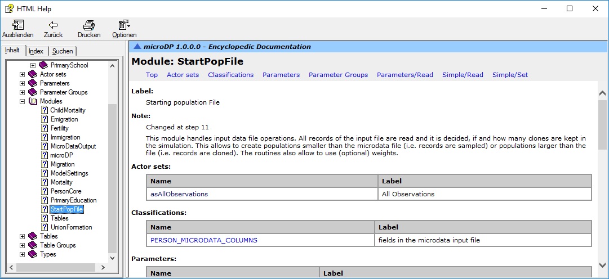The image size is (609, 279).
Task: Expand the Table Groups tree node
Action: pos(23,245)
